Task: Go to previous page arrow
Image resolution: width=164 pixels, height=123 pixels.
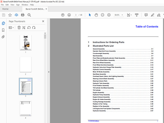Action: [x=63, y=15]
